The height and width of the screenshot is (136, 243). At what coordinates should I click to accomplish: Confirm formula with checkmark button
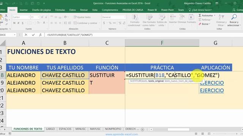[33, 35]
